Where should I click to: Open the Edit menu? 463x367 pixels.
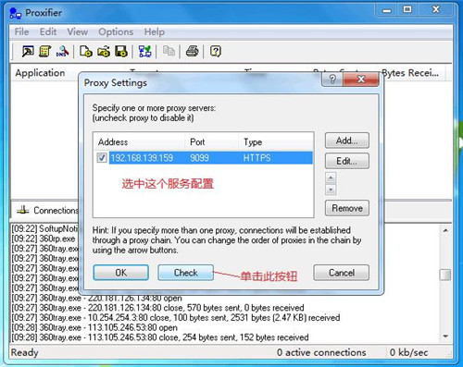[x=48, y=31]
